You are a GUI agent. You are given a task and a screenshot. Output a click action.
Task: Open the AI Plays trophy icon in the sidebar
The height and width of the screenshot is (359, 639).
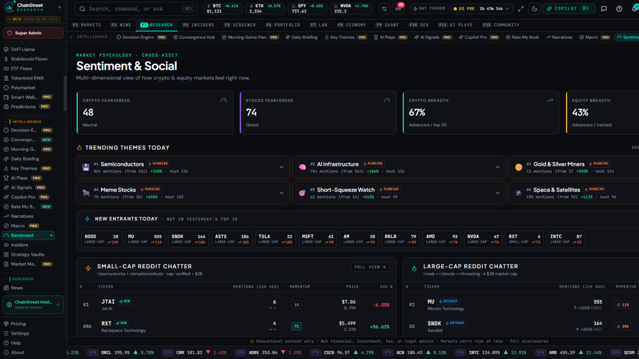tap(6, 178)
